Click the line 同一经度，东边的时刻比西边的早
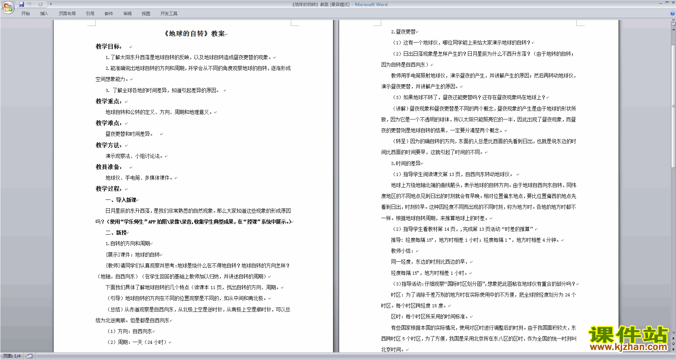This screenshot has width=676, height=360. point(430,262)
